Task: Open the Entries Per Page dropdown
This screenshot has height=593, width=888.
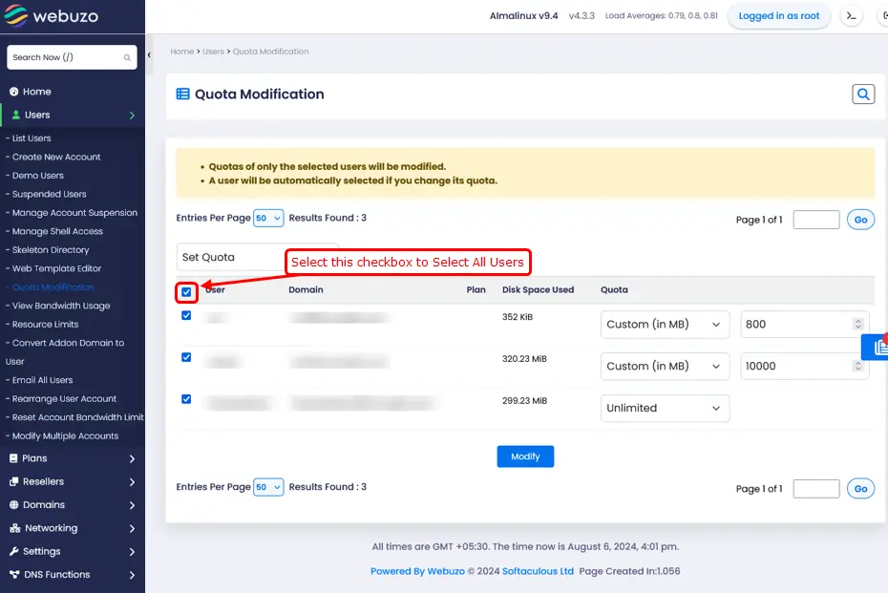Action: (268, 218)
